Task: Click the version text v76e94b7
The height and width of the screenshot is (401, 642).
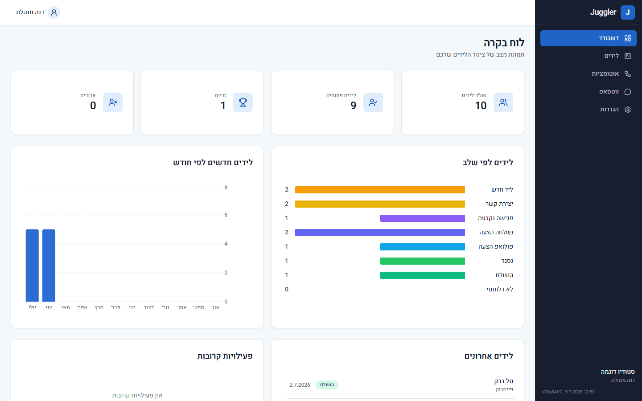Action: coord(552,392)
